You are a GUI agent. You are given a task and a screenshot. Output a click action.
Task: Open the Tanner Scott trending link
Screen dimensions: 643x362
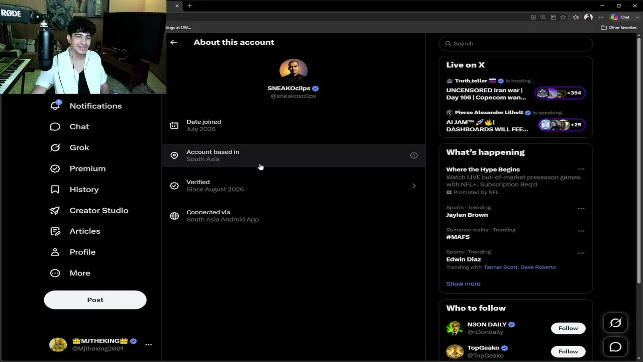500,267
